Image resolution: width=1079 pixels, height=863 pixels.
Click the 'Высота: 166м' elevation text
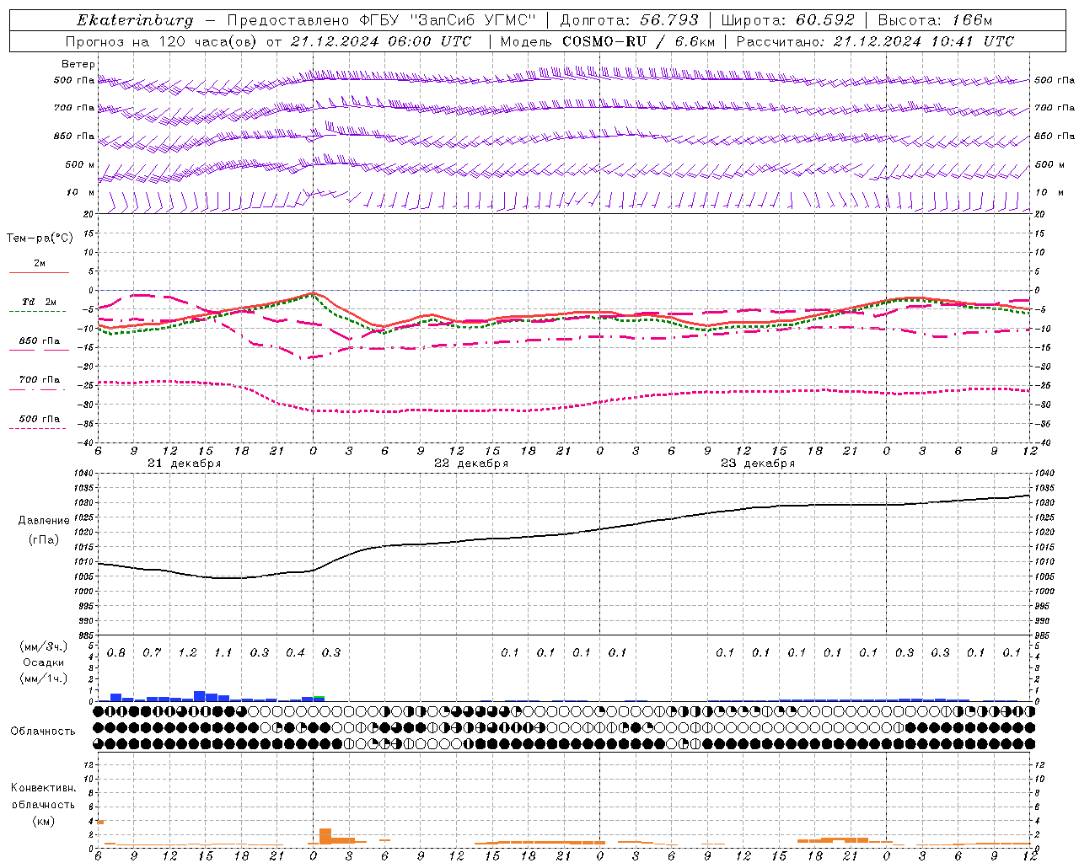[935, 20]
